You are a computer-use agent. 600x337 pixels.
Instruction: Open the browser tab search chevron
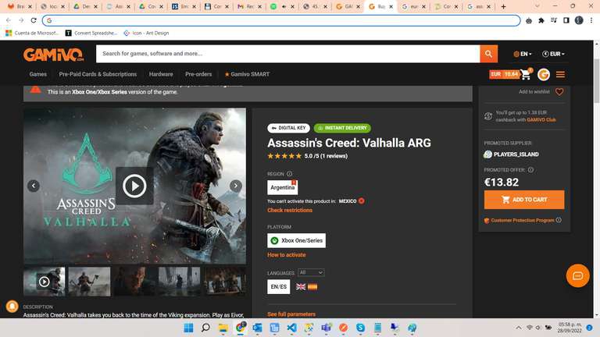[x=537, y=6]
